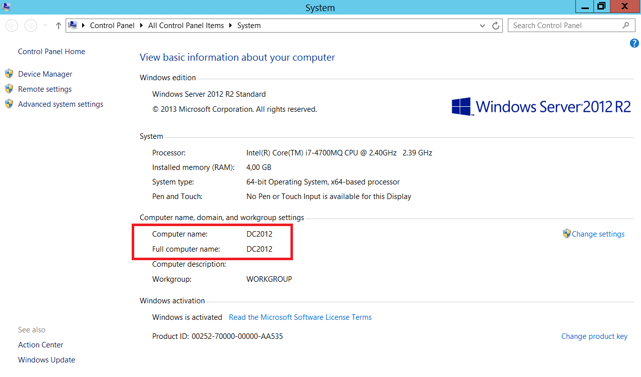
Task: Select the Windows is activated text
Action: (x=187, y=317)
